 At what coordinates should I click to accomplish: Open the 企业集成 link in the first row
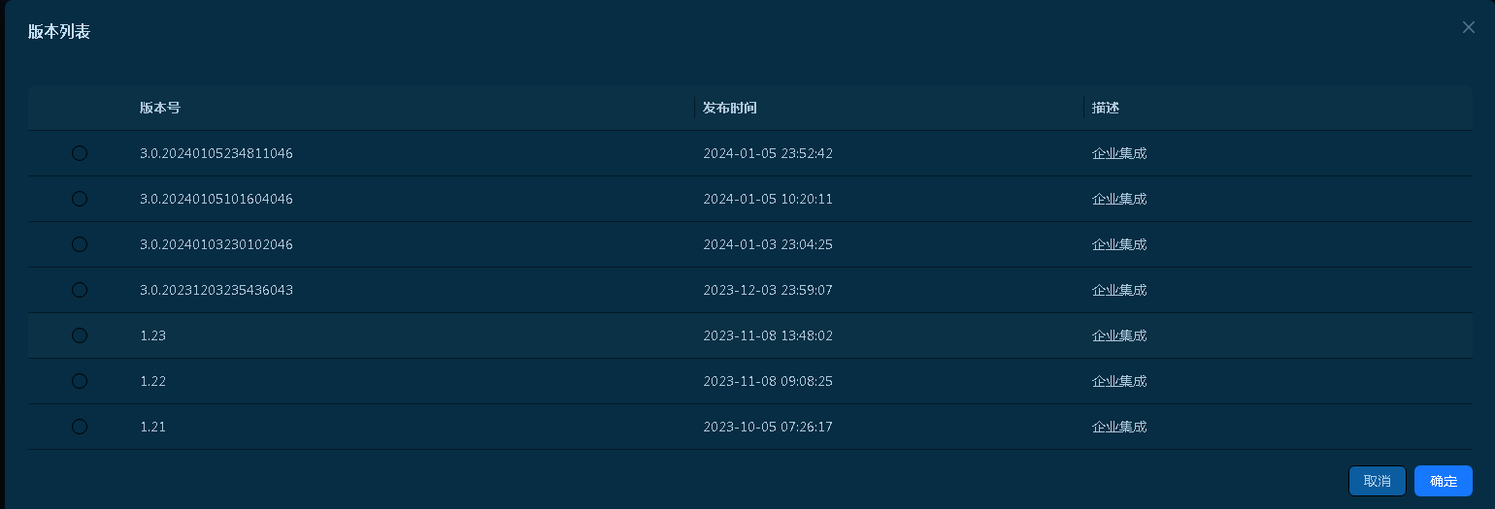[1119, 153]
